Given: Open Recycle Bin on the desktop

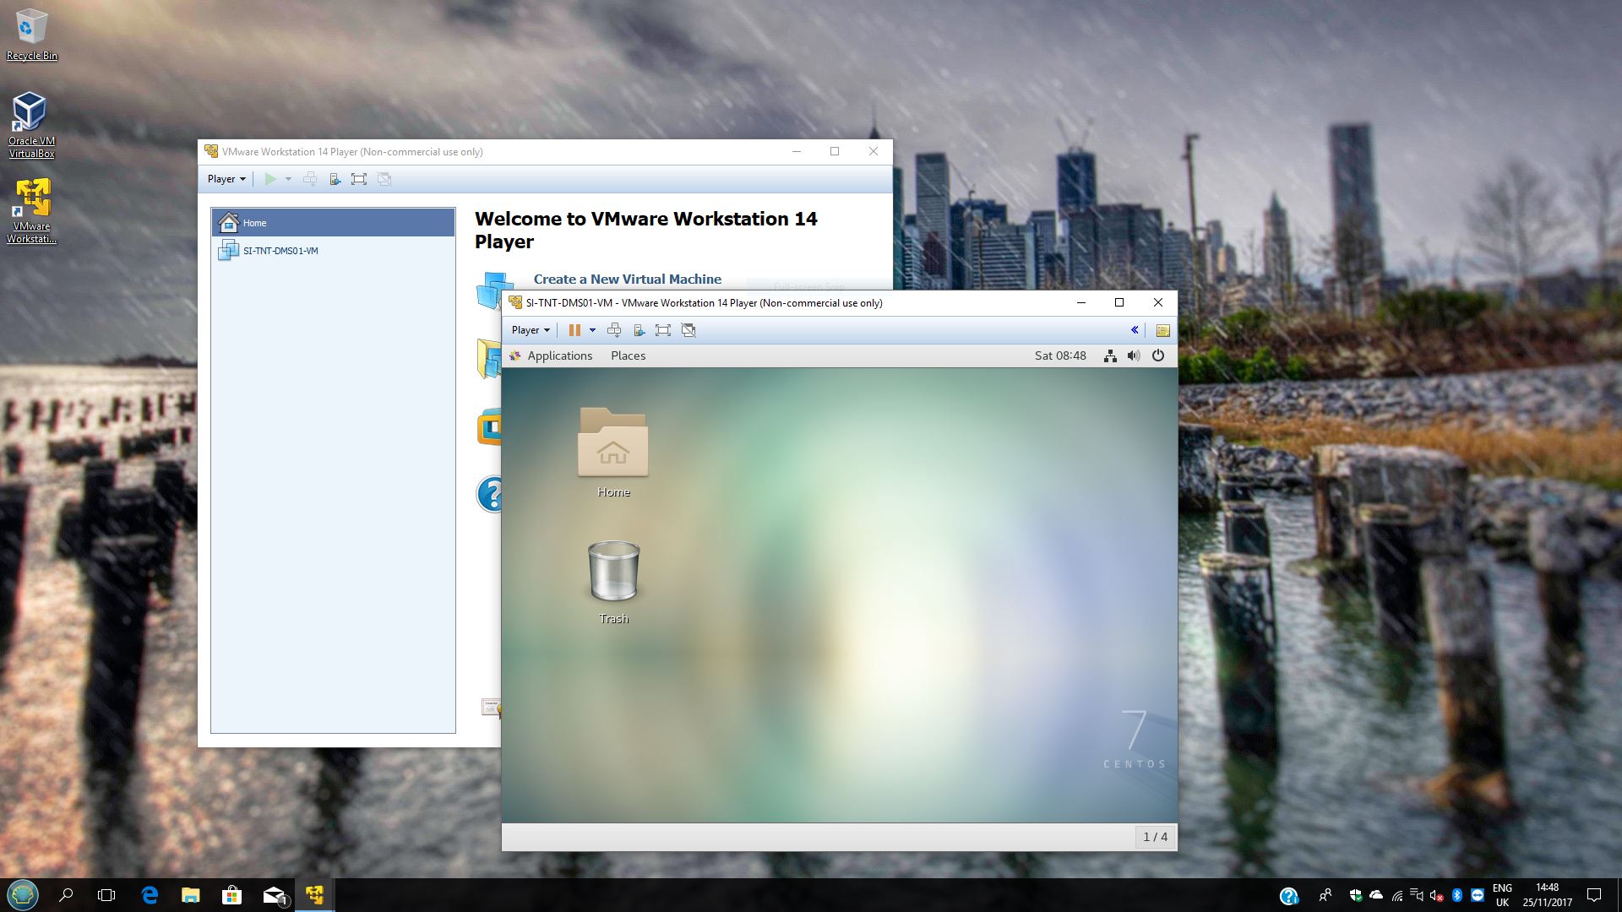Looking at the screenshot, I should point(31,35).
